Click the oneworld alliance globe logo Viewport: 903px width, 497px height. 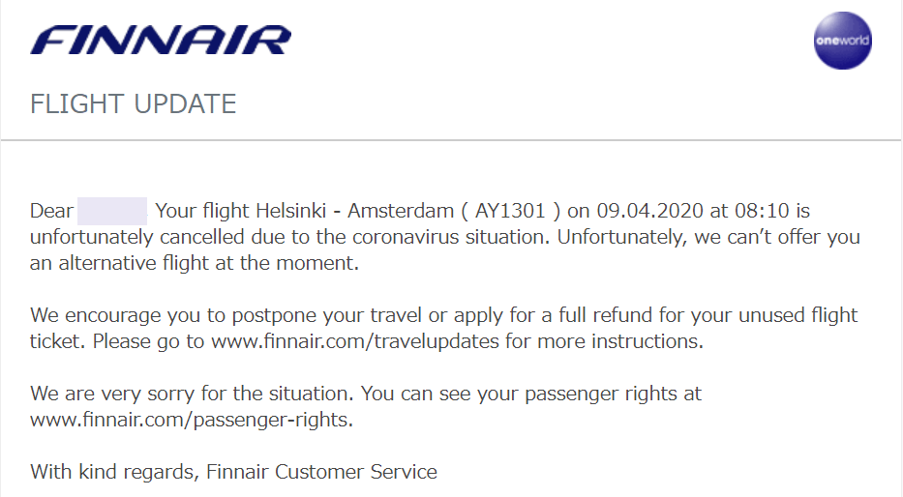842,41
